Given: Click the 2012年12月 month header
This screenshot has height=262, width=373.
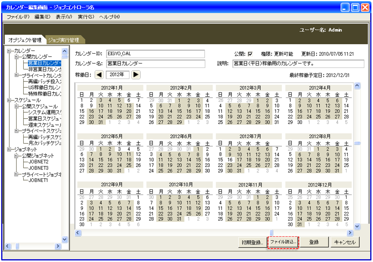Looking at the screenshot, I should tap(318, 185).
